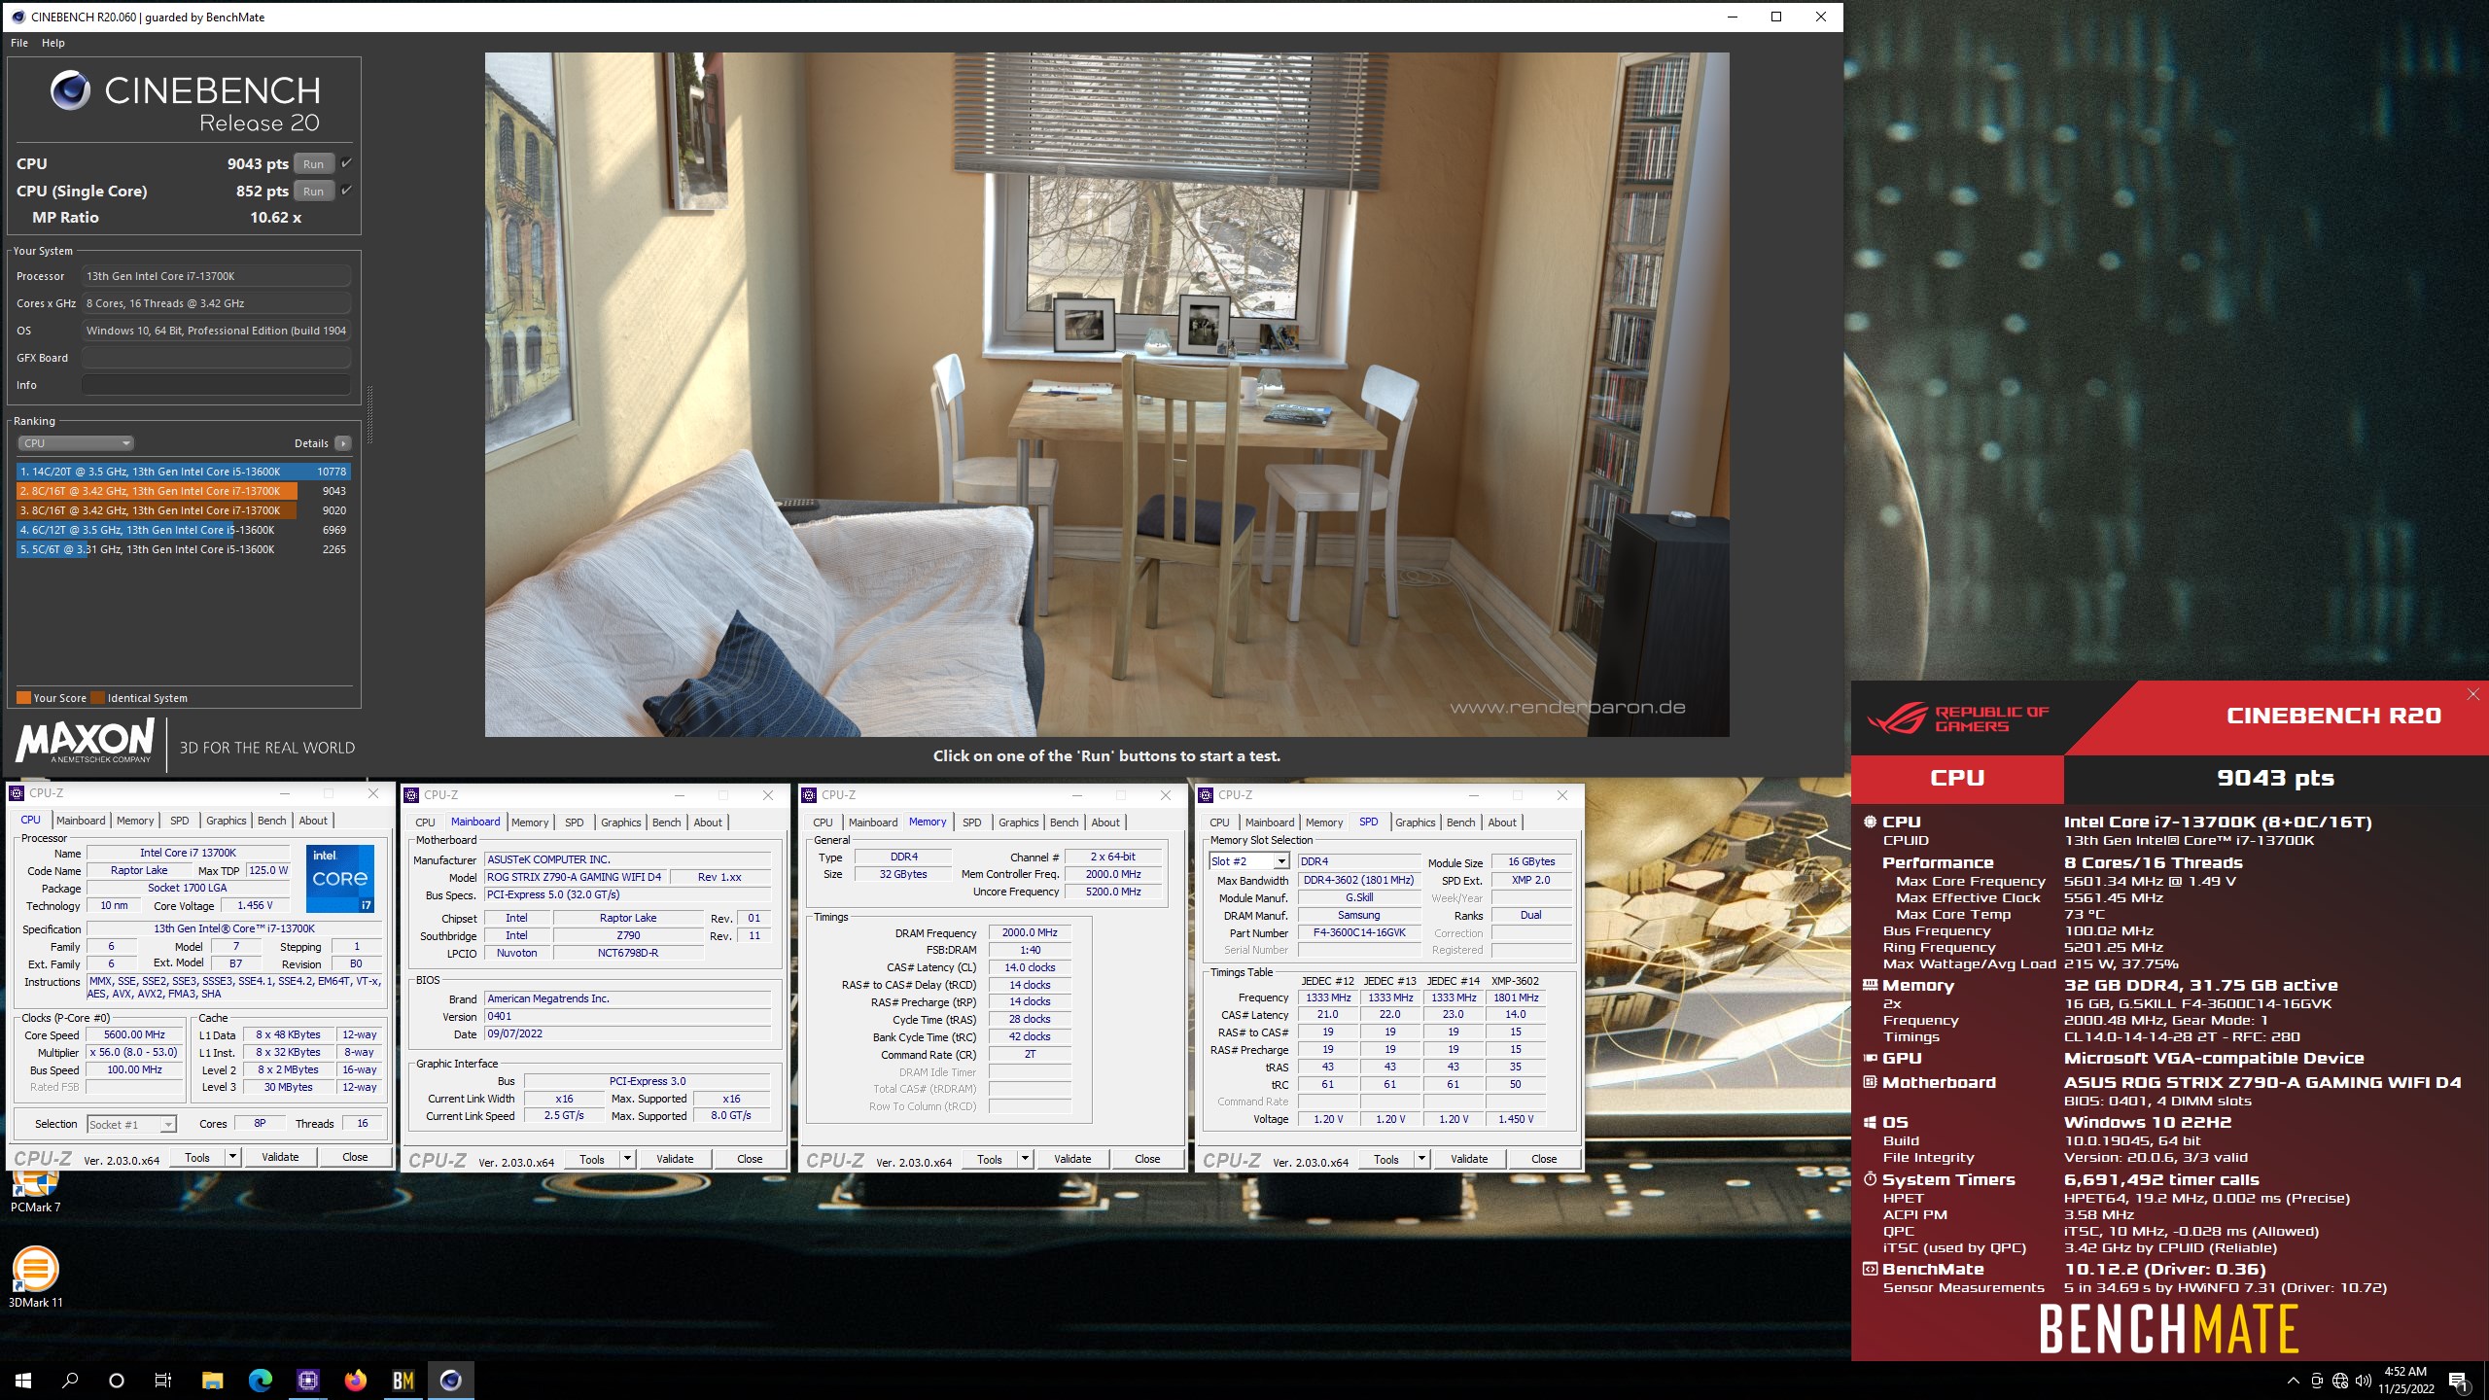Click the Processor name field
This screenshot has height=1400, width=2489.
[x=216, y=276]
